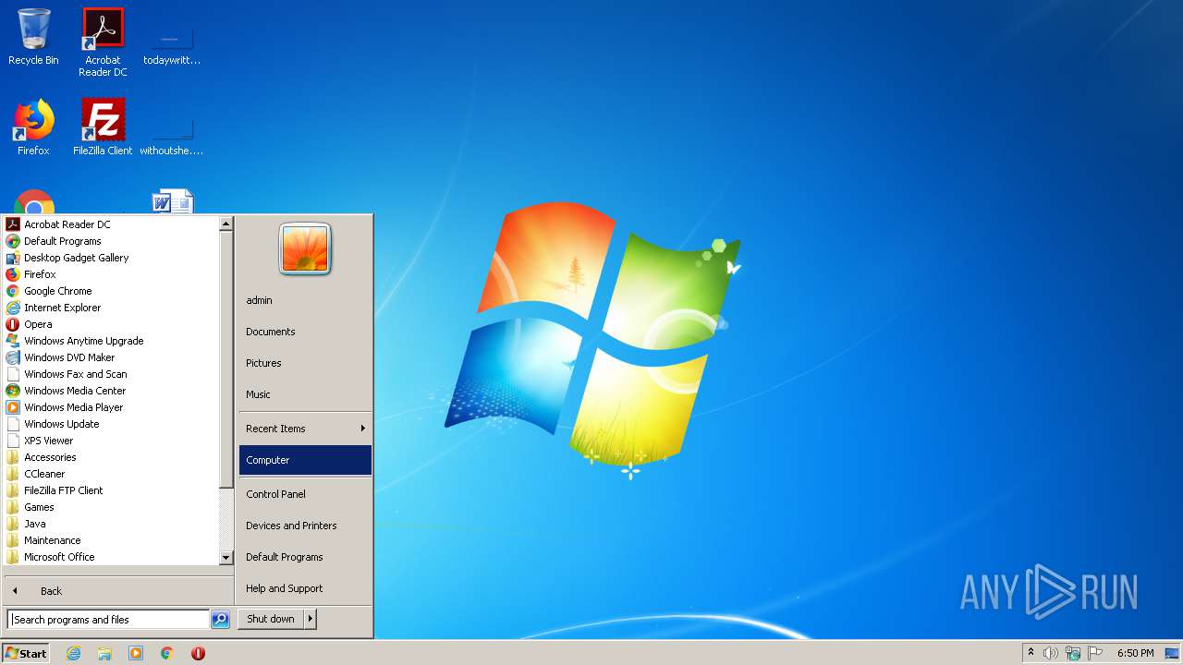Open Pictures from the Start menu
This screenshot has height=665, width=1183.
click(305, 363)
